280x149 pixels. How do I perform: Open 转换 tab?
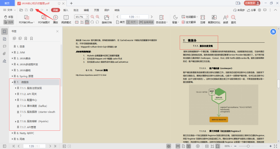click(x=117, y=10)
